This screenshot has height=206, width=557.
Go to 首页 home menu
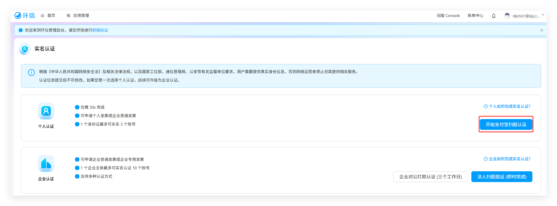coord(48,16)
